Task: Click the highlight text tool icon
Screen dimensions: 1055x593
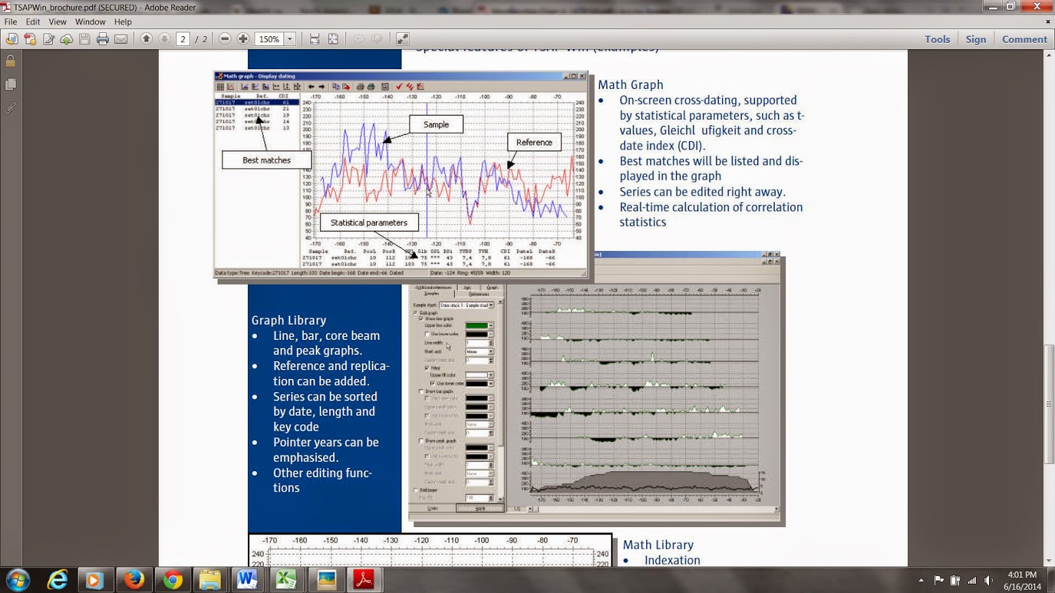Action: (377, 40)
